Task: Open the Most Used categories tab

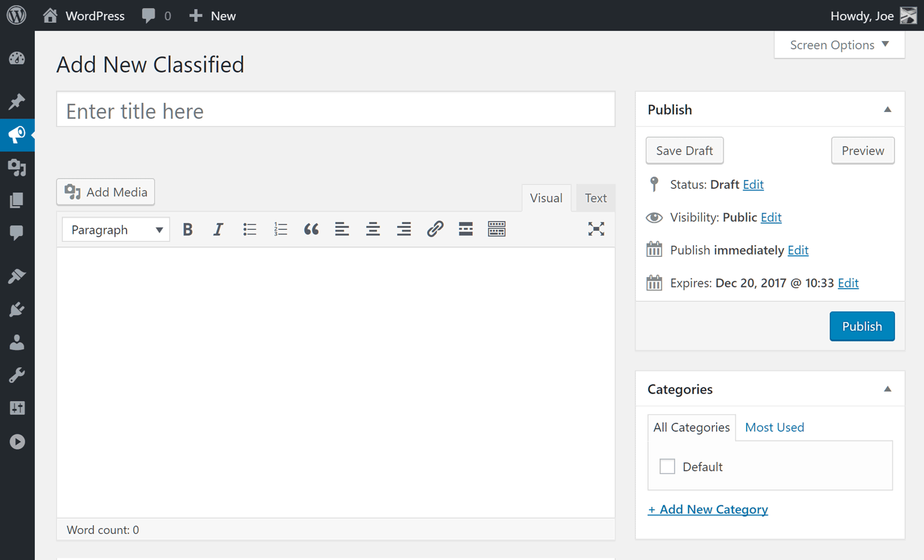Action: 774,428
